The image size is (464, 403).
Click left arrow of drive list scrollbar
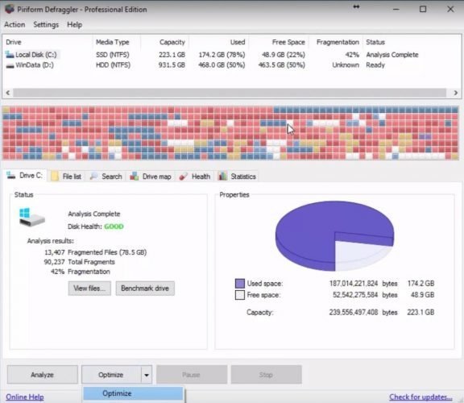pyautogui.click(x=8, y=93)
